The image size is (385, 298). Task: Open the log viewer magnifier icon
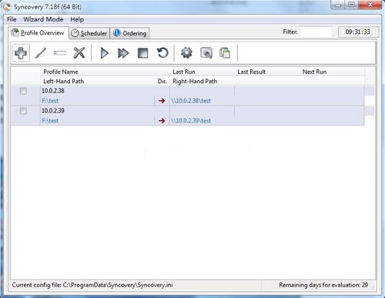tap(206, 53)
